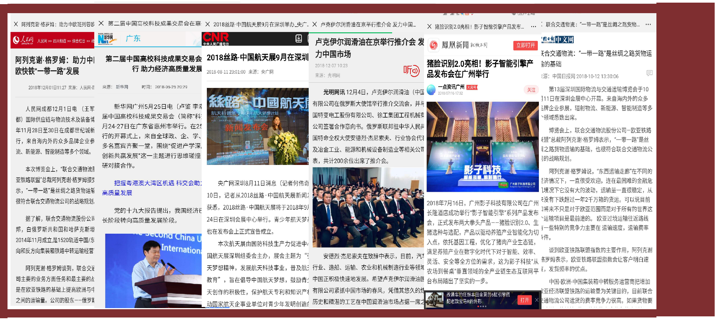The height and width of the screenshot is (322, 715).
Task: Tap the download app icon in the CNR header
Action: click(299, 38)
